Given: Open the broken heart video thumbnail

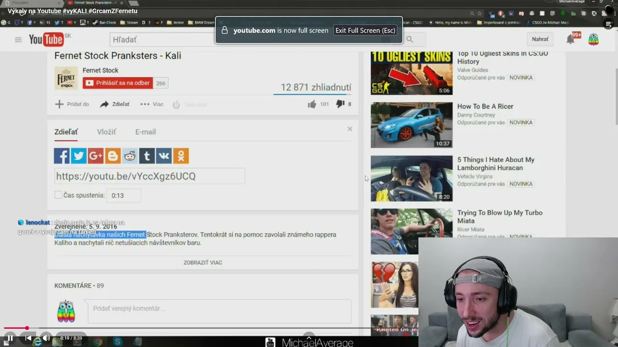Looking at the screenshot, I should (394, 285).
